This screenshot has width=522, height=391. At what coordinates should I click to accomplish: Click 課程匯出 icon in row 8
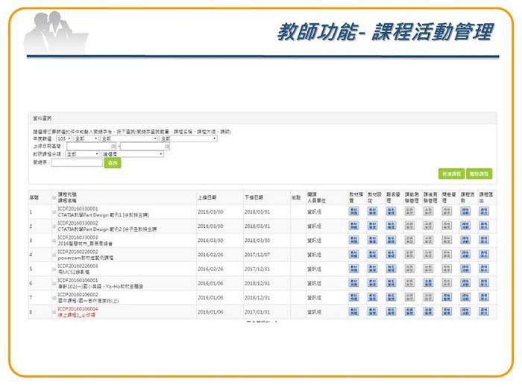pos(483,311)
